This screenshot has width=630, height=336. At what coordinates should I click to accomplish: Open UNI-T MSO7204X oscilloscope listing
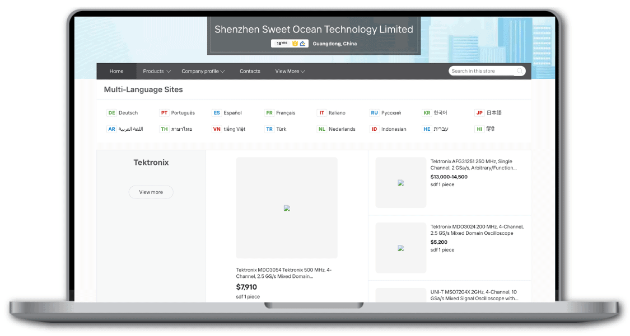[x=474, y=295]
